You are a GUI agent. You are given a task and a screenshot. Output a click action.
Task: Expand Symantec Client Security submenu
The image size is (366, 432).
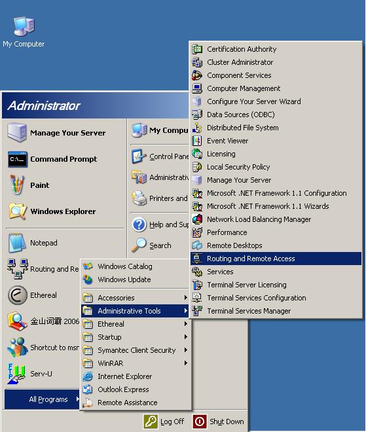coord(135,350)
